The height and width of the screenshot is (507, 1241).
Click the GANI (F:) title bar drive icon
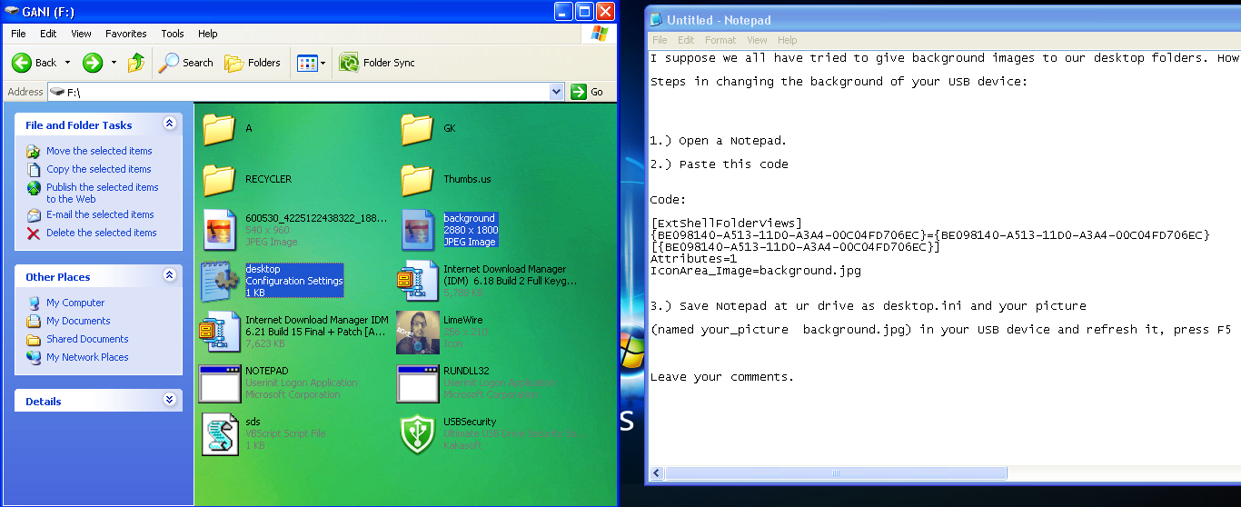(12, 12)
